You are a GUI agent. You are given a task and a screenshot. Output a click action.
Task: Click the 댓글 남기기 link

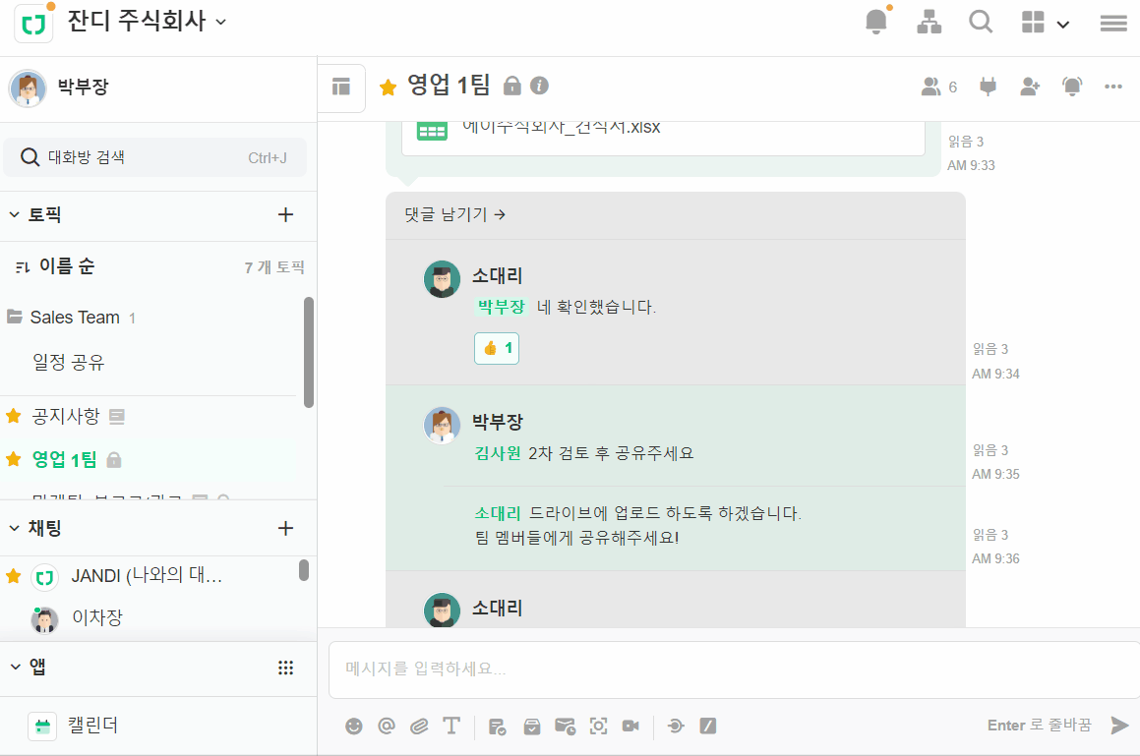tap(454, 214)
